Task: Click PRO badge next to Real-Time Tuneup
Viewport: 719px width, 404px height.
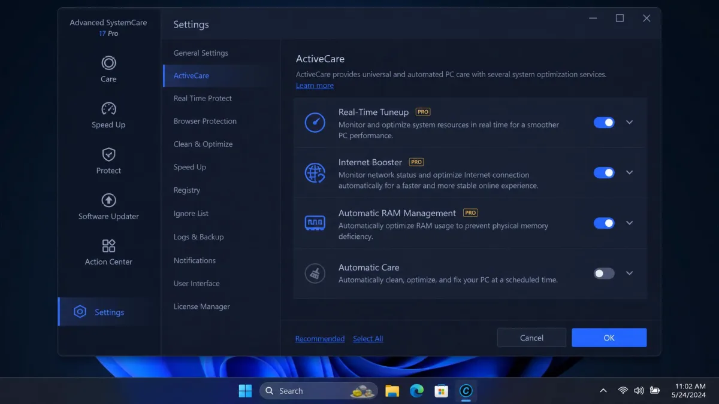Action: (x=423, y=112)
